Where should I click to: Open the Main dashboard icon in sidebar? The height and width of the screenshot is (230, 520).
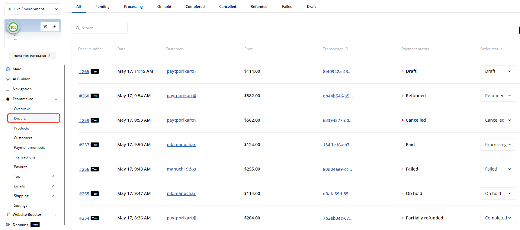coord(8,69)
